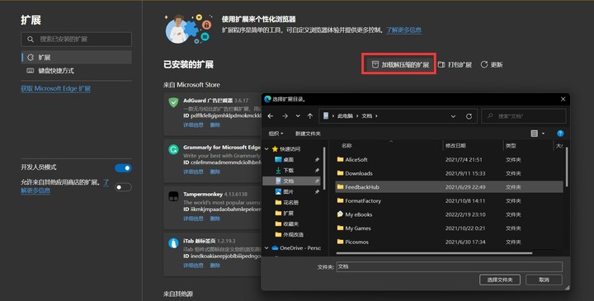594x301 pixels.
Task: Select the AliceSoft folder
Action: coord(450,160)
